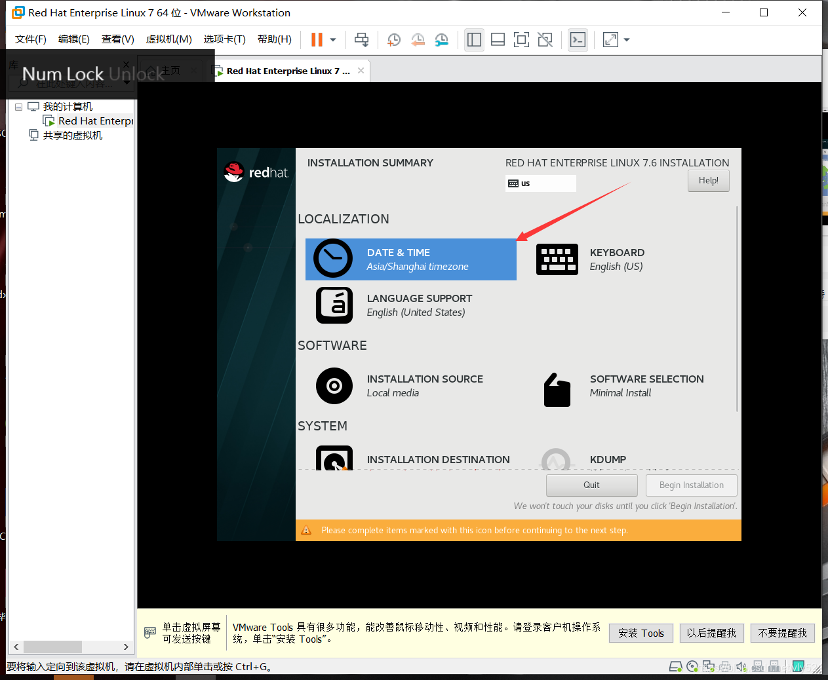Open LANGUAGE SUPPORT settings

393,305
